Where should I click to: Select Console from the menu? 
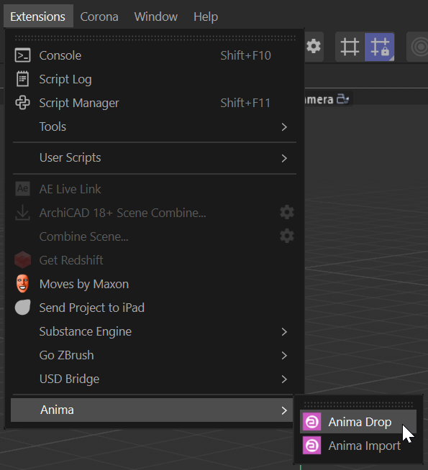[x=155, y=55]
